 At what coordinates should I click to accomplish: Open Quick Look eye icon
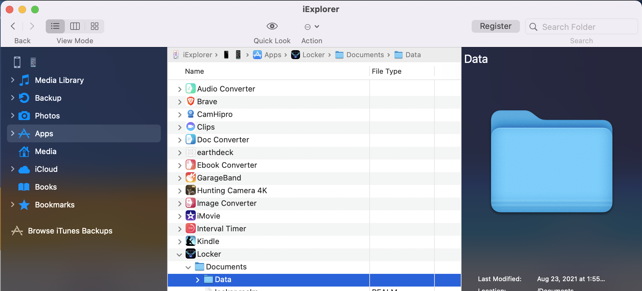(x=272, y=26)
